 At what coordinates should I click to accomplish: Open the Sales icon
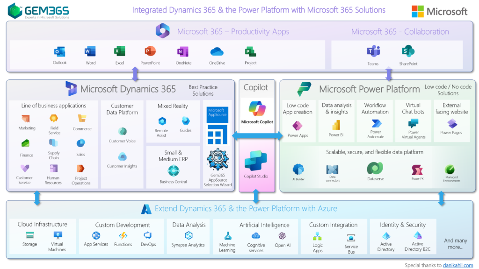80,143
